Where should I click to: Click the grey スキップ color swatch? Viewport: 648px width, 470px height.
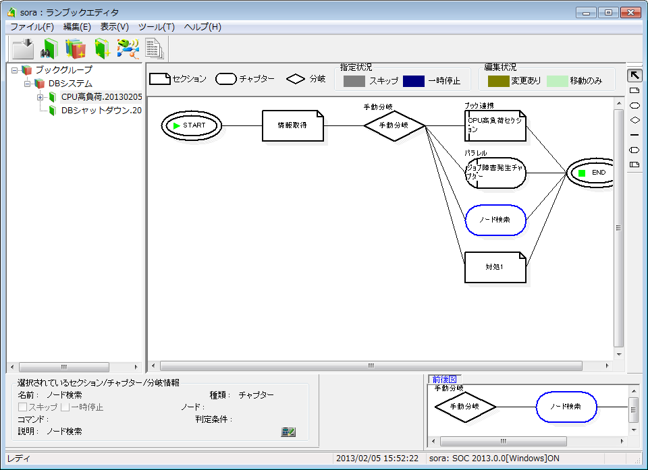click(x=354, y=81)
